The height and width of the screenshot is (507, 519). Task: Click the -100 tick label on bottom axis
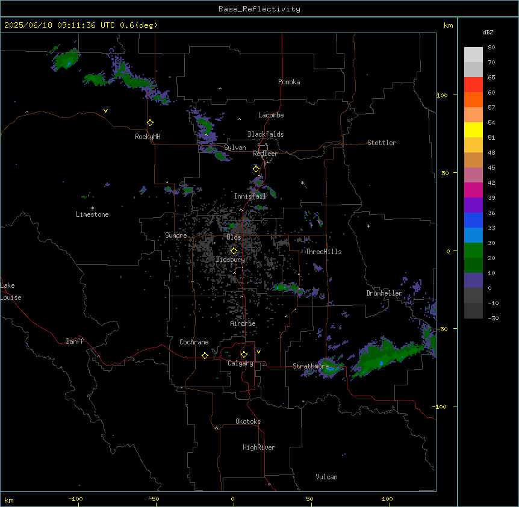click(x=75, y=499)
